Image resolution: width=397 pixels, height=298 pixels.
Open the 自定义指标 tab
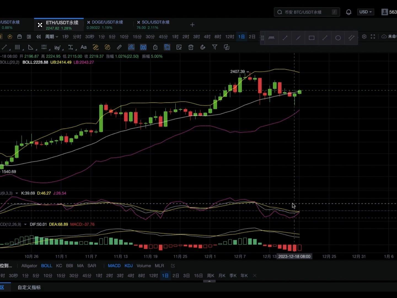pyautogui.click(x=29, y=287)
